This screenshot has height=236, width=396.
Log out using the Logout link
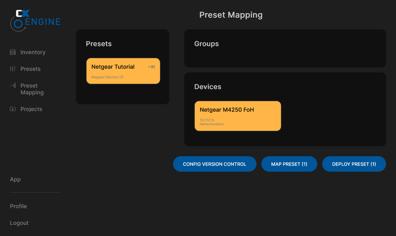(19, 223)
